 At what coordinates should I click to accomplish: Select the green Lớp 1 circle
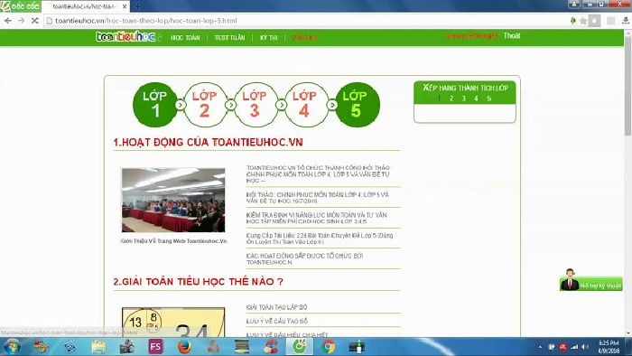[155, 105]
